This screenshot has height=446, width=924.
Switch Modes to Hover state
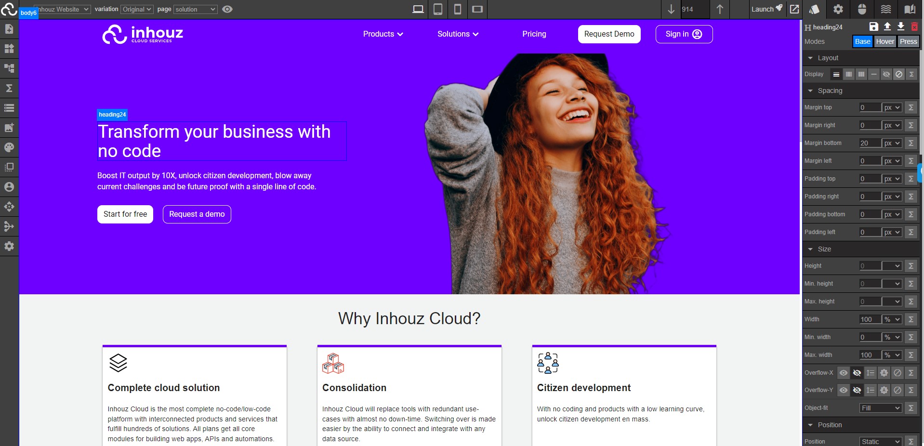pyautogui.click(x=885, y=41)
